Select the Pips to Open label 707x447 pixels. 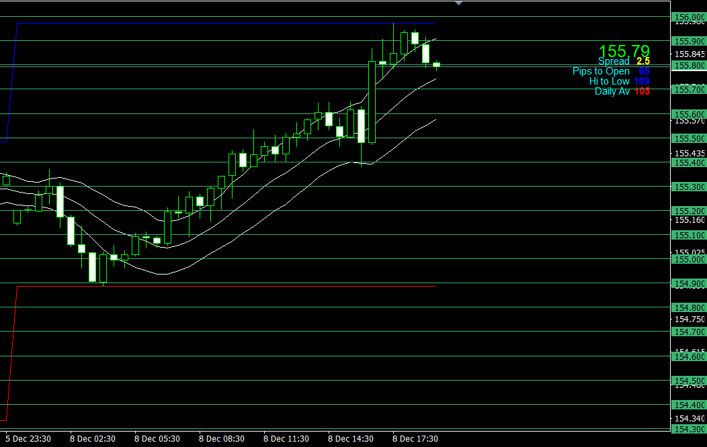click(610, 71)
